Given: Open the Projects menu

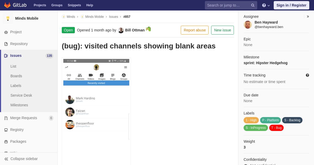Looking at the screenshot, I should coord(40,5).
